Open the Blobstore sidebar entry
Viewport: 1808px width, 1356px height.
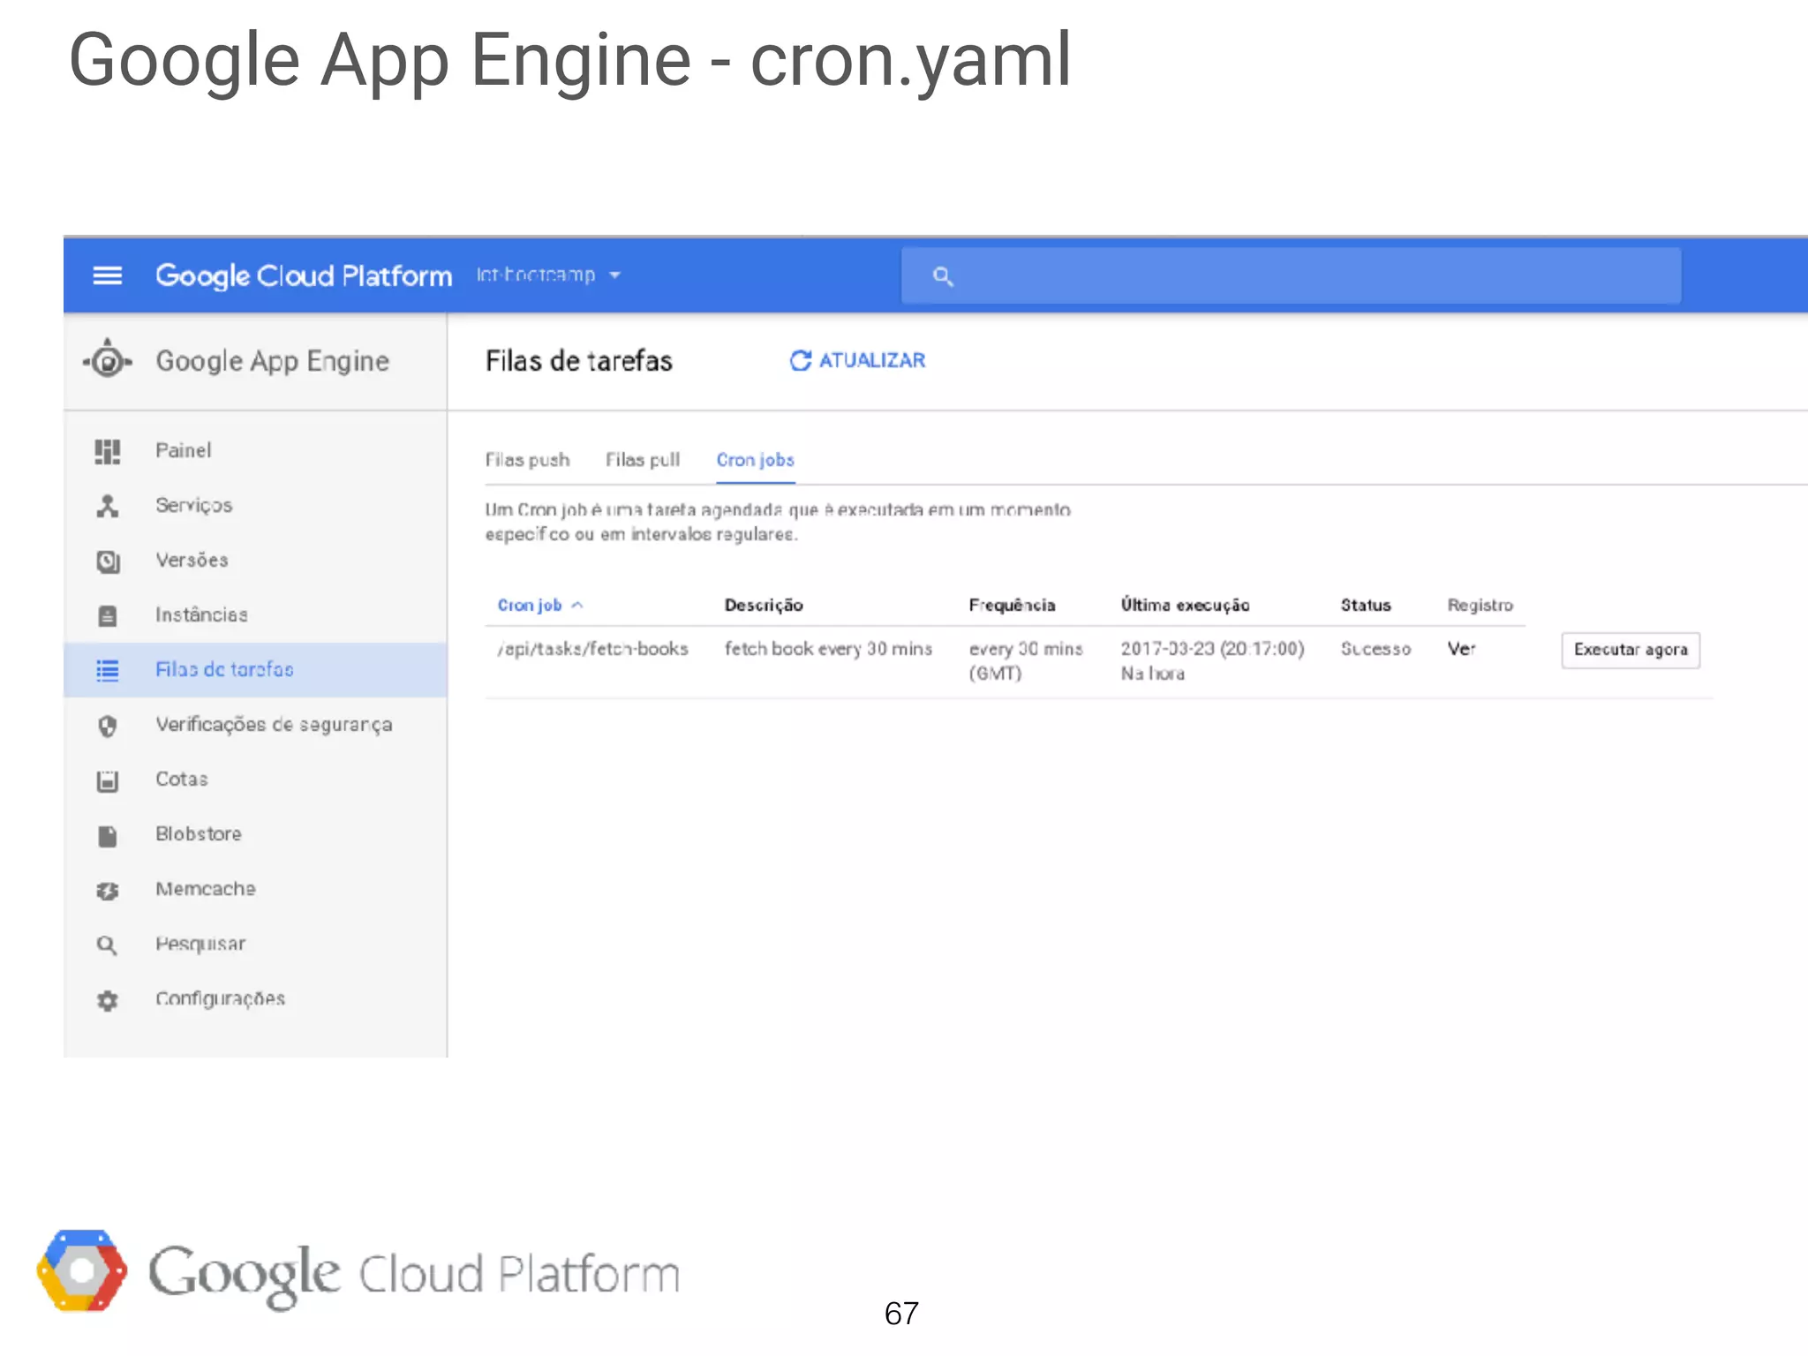click(199, 833)
